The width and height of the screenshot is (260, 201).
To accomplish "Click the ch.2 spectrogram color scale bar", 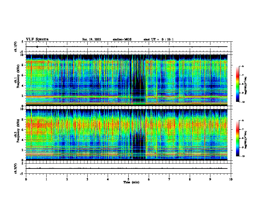I will pyautogui.click(x=237, y=138).
